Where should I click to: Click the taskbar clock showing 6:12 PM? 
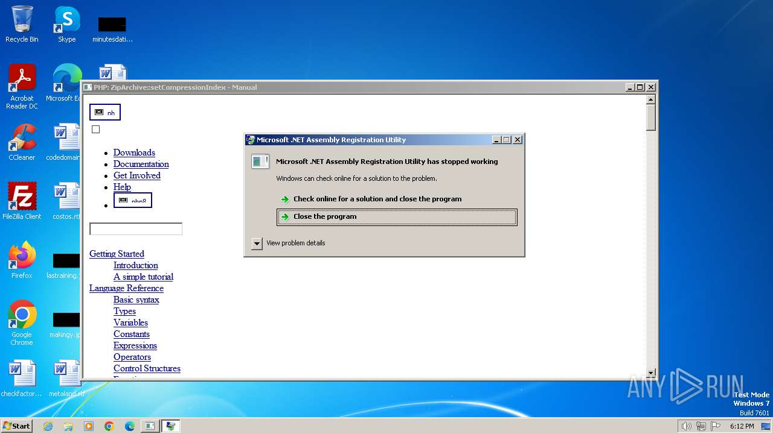coord(742,426)
